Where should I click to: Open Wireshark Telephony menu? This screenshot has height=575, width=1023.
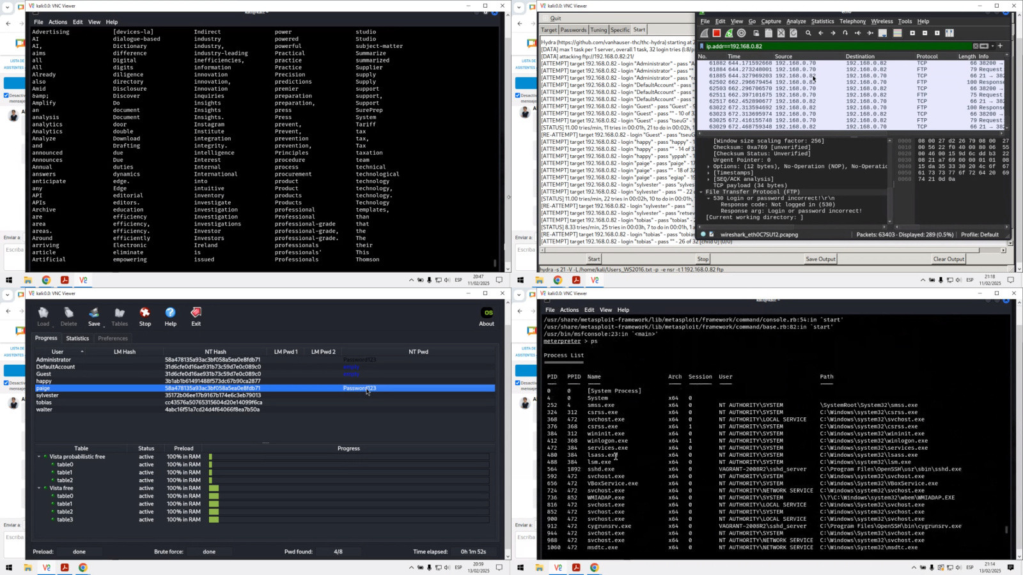852,21
